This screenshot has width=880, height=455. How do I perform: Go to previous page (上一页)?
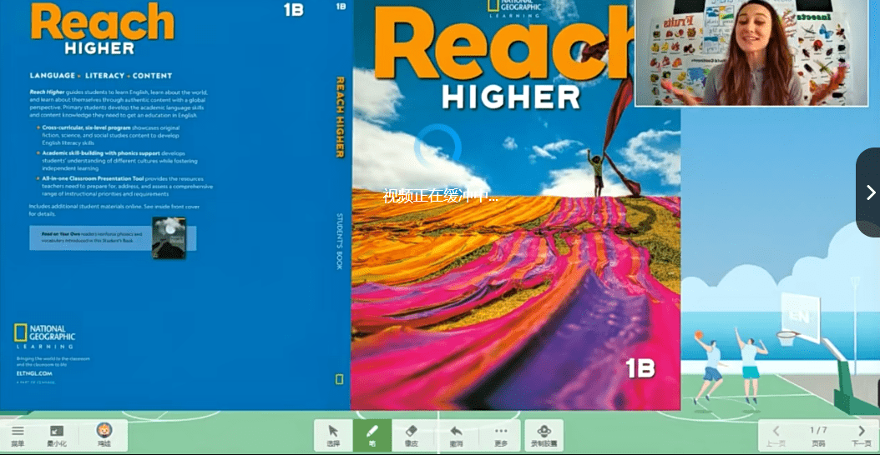coord(776,435)
